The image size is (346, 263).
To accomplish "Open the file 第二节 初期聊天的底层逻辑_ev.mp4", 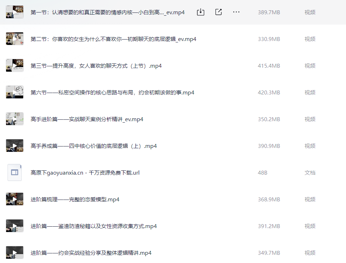I will [113, 39].
